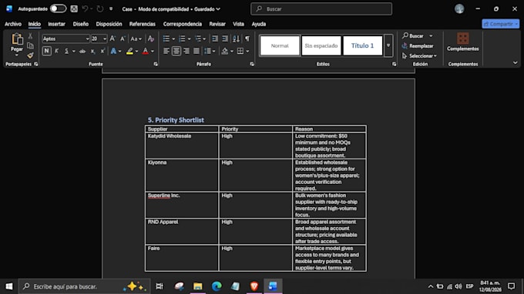Apply the Normal style
The image size is (524, 294).
(x=280, y=45)
